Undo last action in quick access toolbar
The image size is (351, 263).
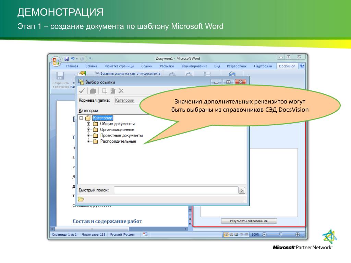(73, 59)
